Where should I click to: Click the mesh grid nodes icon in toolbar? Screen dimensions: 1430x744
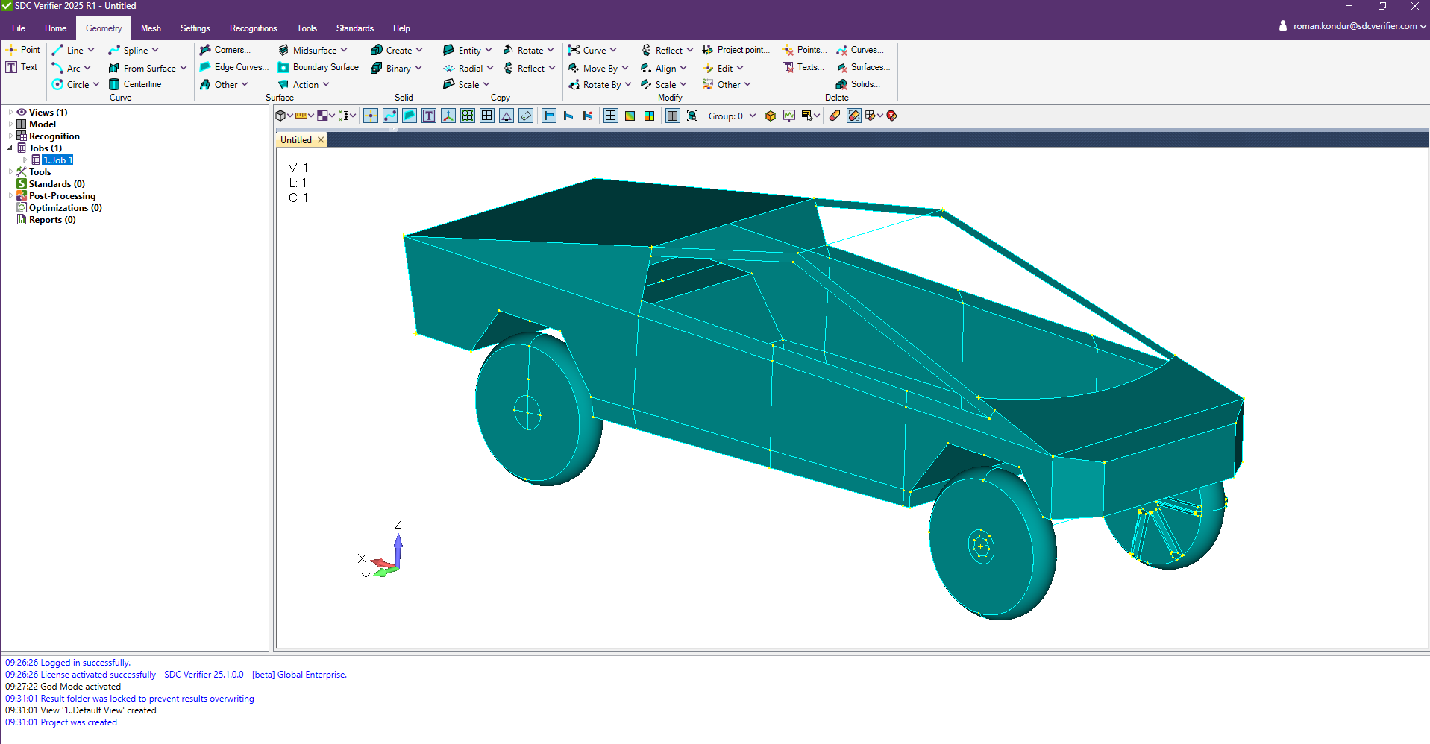tap(468, 116)
